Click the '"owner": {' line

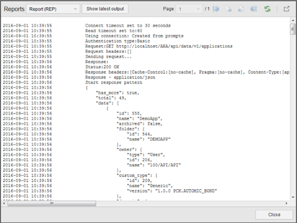(129, 149)
